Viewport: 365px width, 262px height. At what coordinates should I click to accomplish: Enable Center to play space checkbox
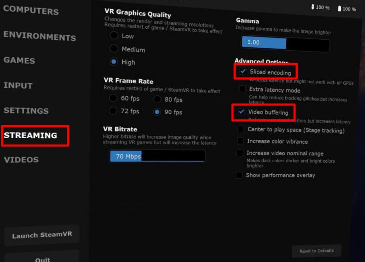point(241,129)
